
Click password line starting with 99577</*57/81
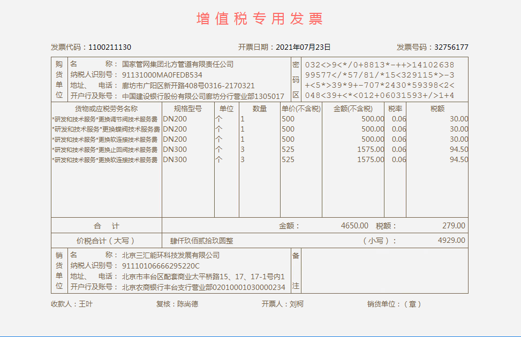[380, 75]
